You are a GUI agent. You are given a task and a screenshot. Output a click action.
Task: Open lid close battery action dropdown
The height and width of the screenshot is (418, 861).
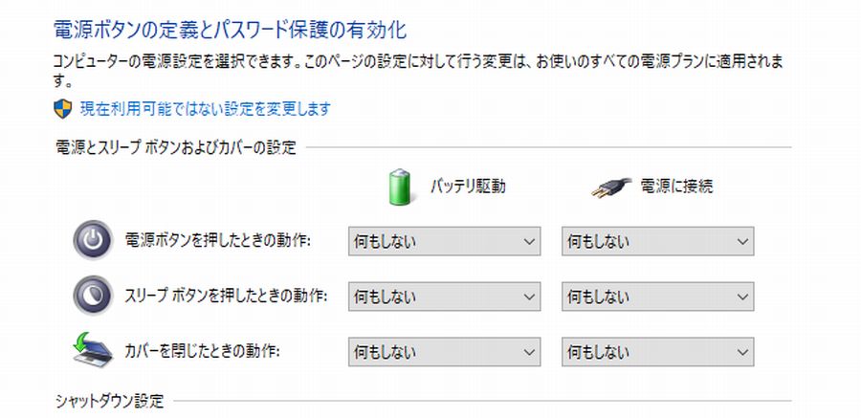(444, 352)
